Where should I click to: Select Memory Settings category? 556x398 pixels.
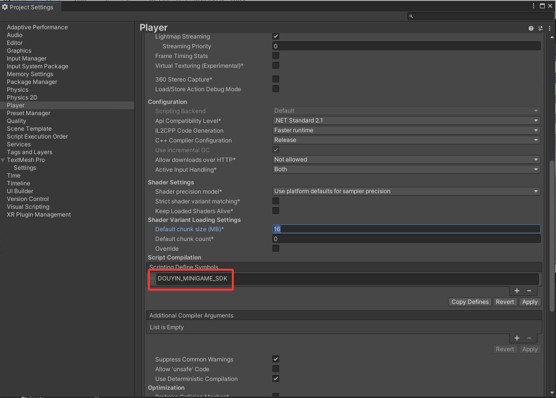[x=30, y=74]
